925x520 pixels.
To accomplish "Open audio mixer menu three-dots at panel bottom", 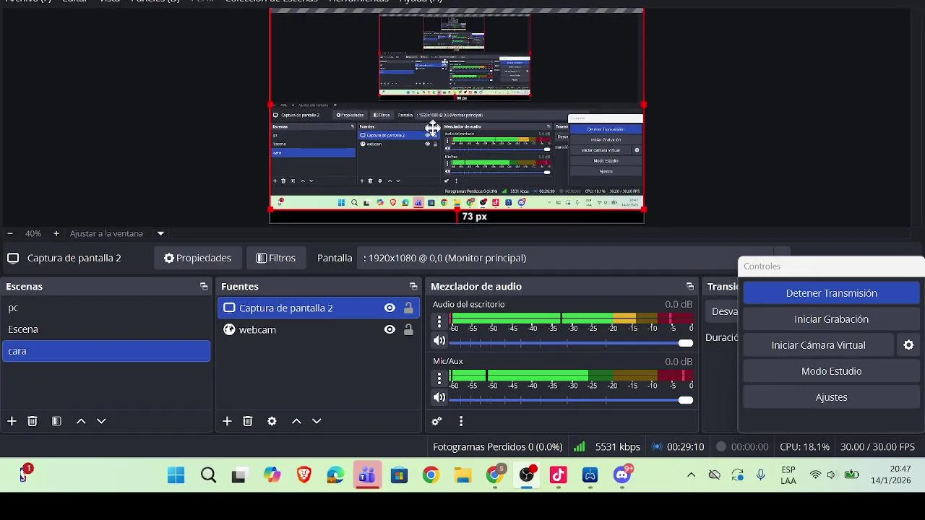I will coord(461,421).
